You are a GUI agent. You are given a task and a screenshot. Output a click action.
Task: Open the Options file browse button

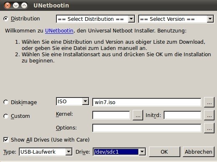coord(209,128)
